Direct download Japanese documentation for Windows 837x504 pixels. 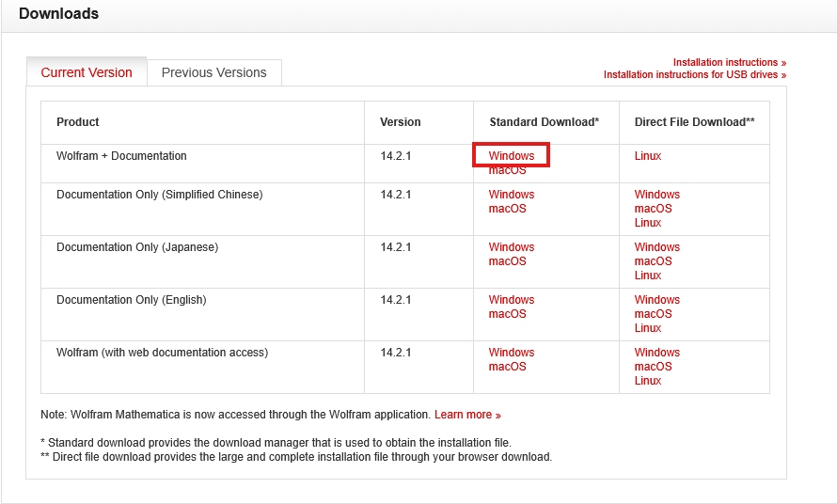657,247
